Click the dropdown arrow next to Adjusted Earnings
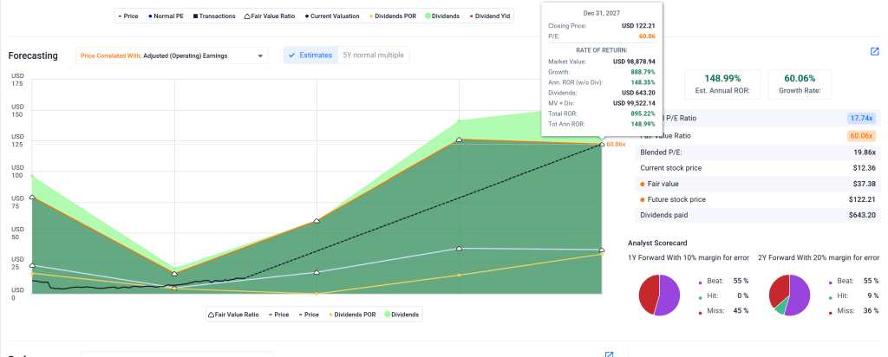 point(261,56)
